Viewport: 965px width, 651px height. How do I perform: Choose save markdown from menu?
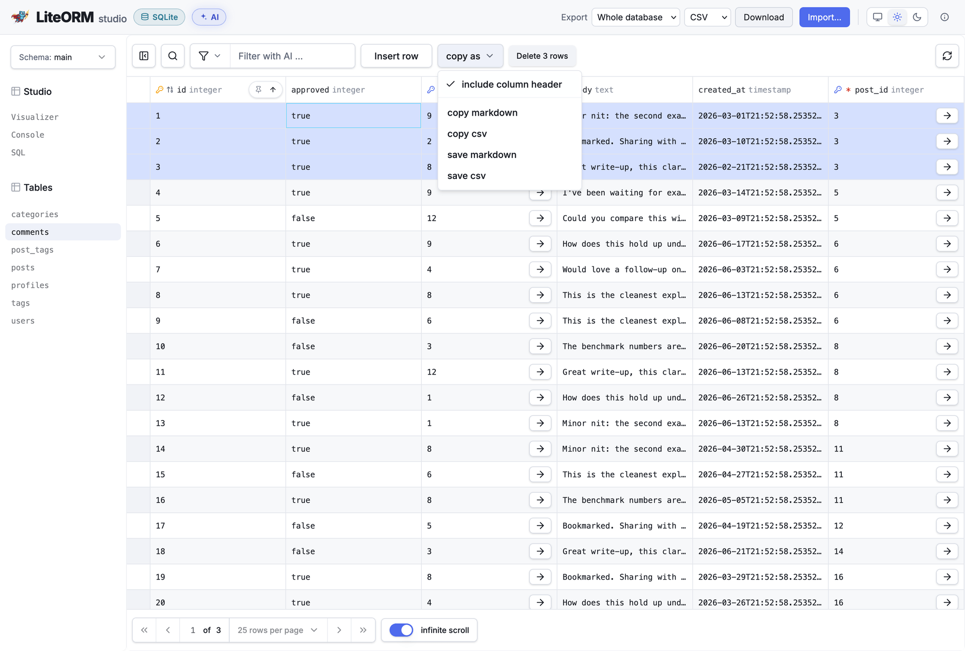(x=510, y=155)
